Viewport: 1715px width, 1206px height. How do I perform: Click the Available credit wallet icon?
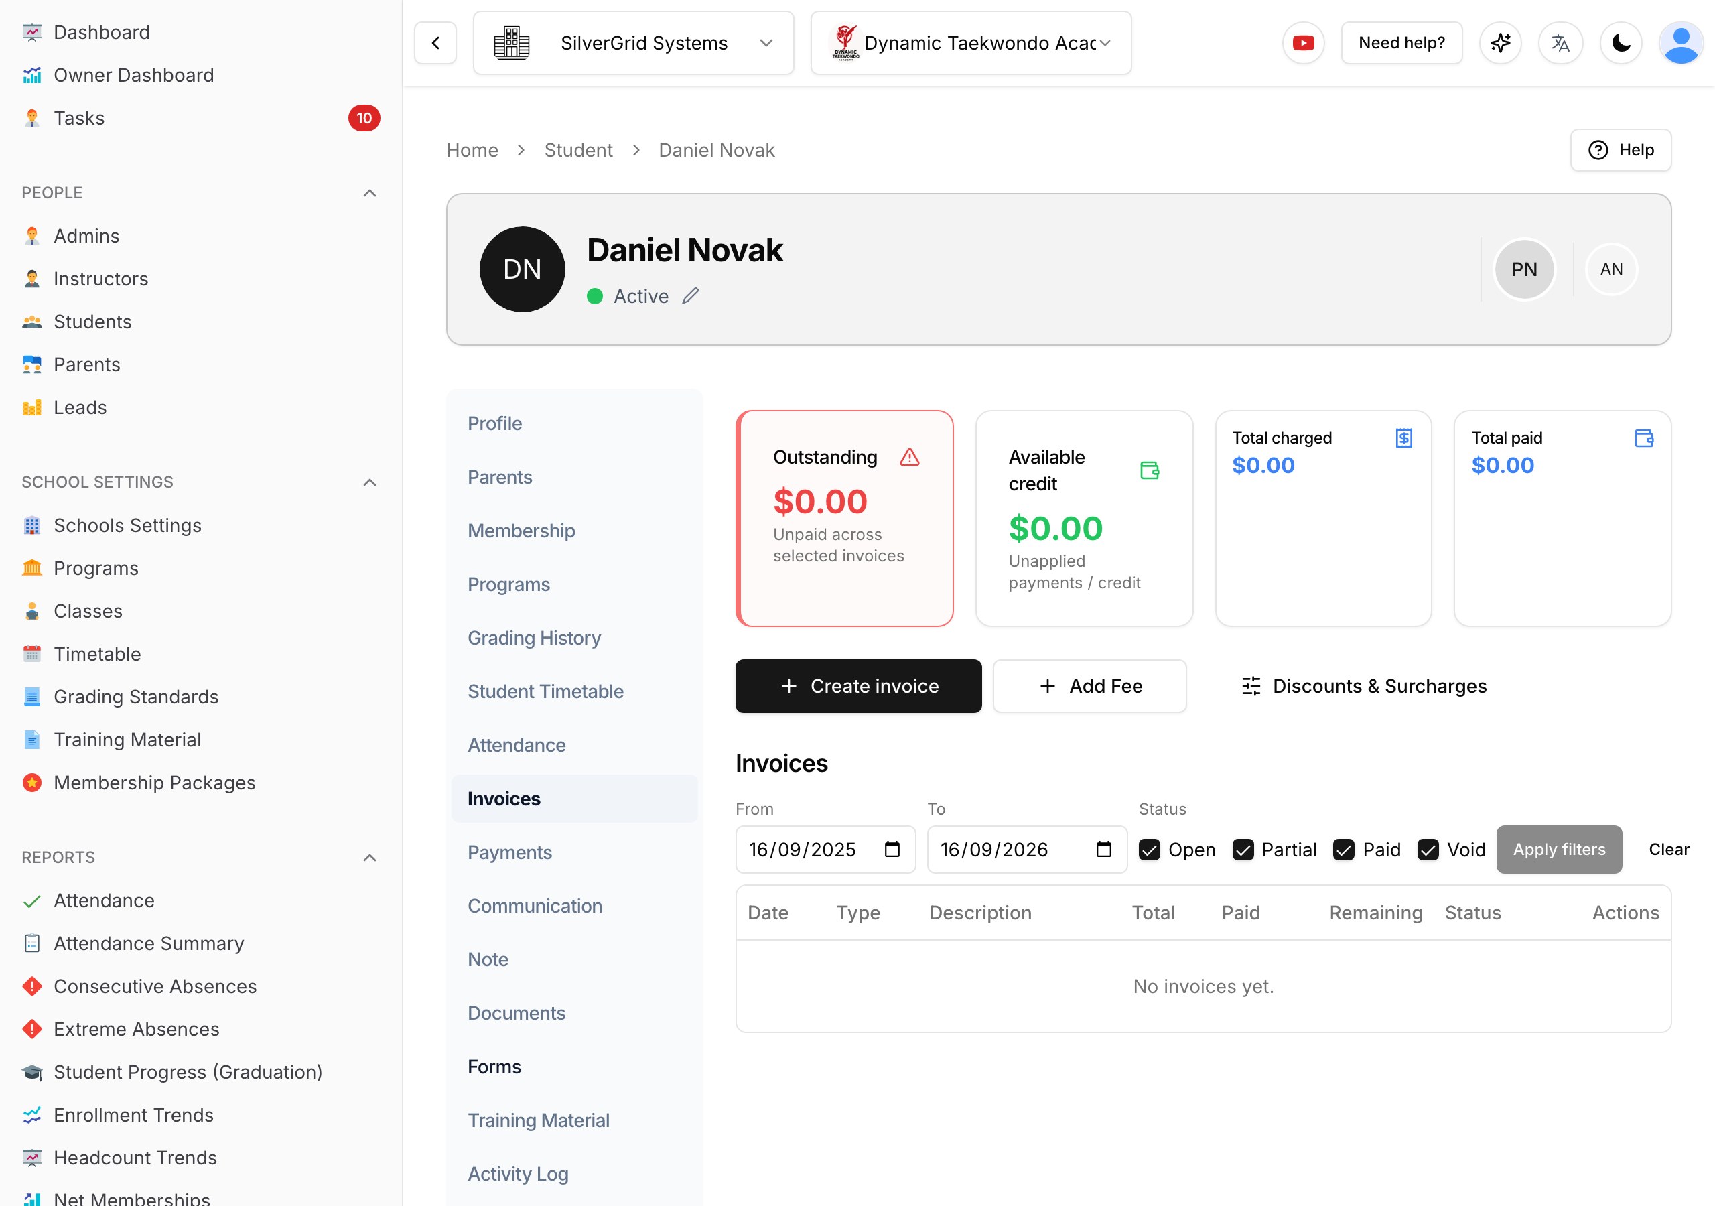tap(1150, 471)
